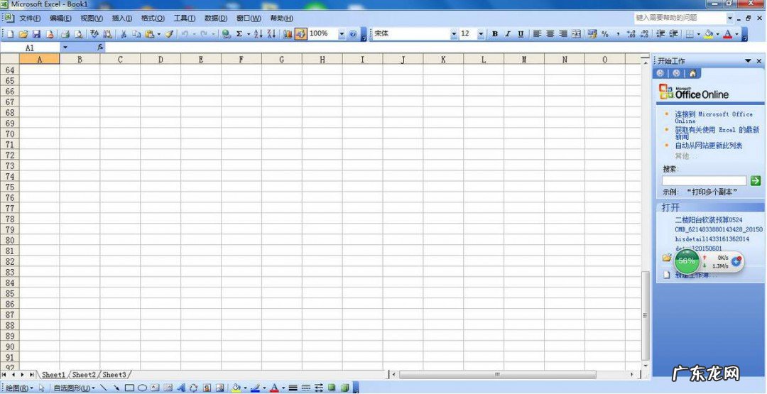Image resolution: width=767 pixels, height=394 pixels.
Task: Sort ascending A to Z
Action: [x=259, y=34]
